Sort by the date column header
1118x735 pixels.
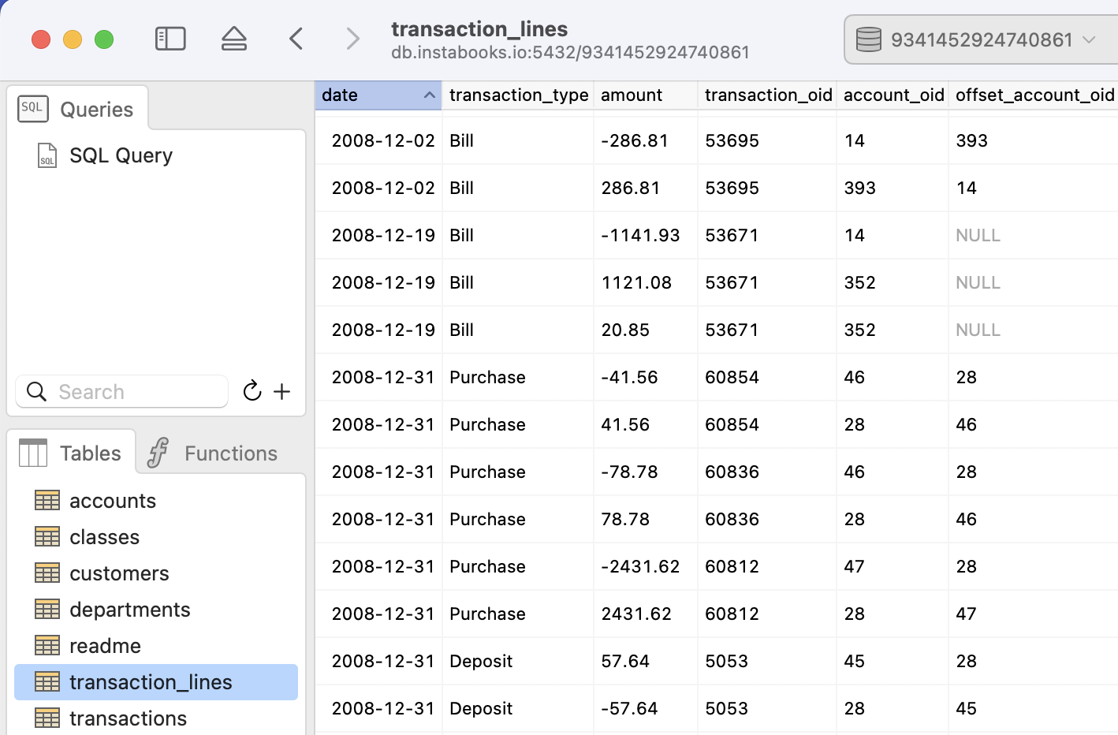point(378,95)
